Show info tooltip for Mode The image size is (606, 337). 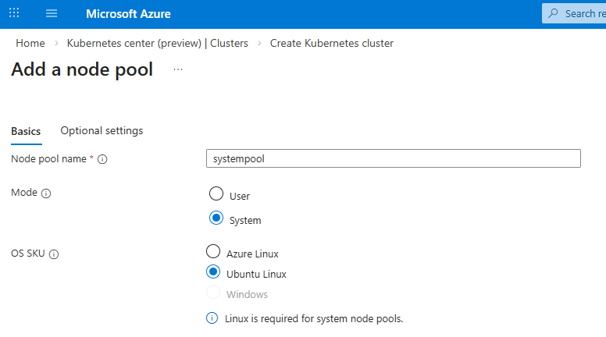[46, 193]
